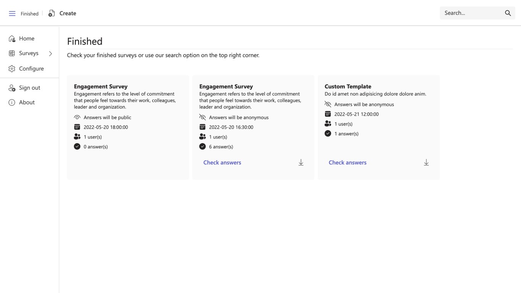Download answers for anonymous Engagement Survey

pos(301,163)
